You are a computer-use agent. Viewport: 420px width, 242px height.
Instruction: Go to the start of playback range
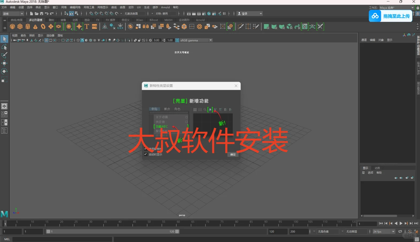(381, 224)
